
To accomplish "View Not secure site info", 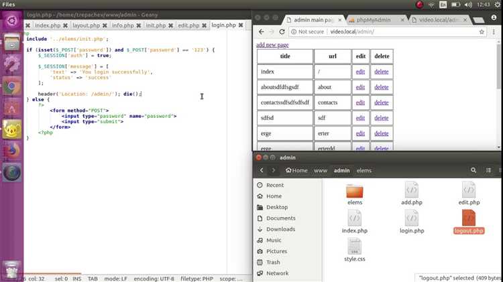I will tap(307, 31).
